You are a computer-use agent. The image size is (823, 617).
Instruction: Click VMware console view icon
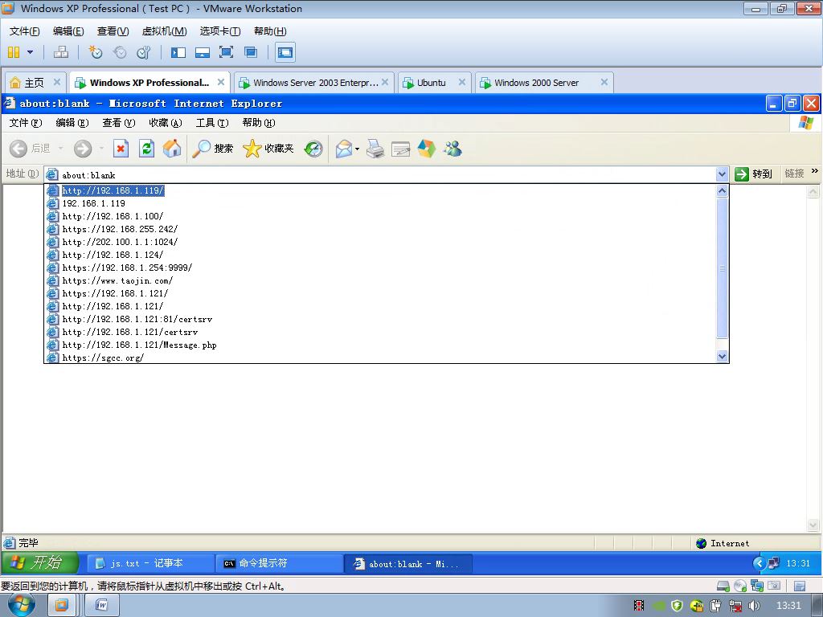pyautogui.click(x=285, y=52)
